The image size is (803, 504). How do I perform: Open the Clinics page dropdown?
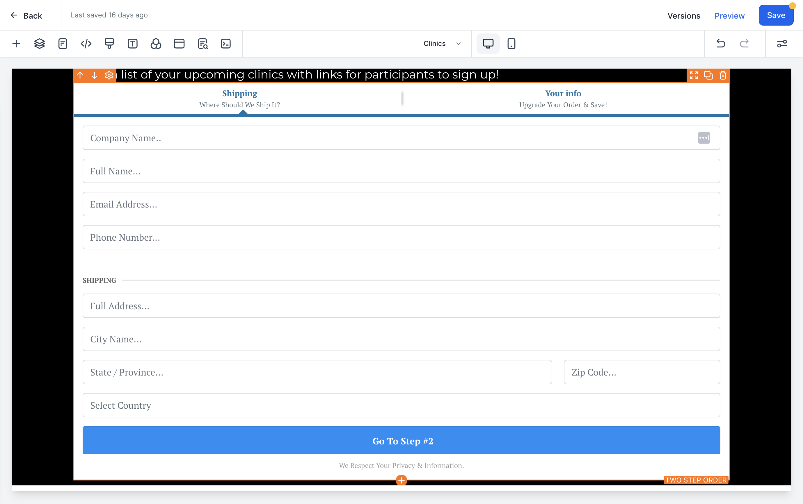click(x=442, y=44)
